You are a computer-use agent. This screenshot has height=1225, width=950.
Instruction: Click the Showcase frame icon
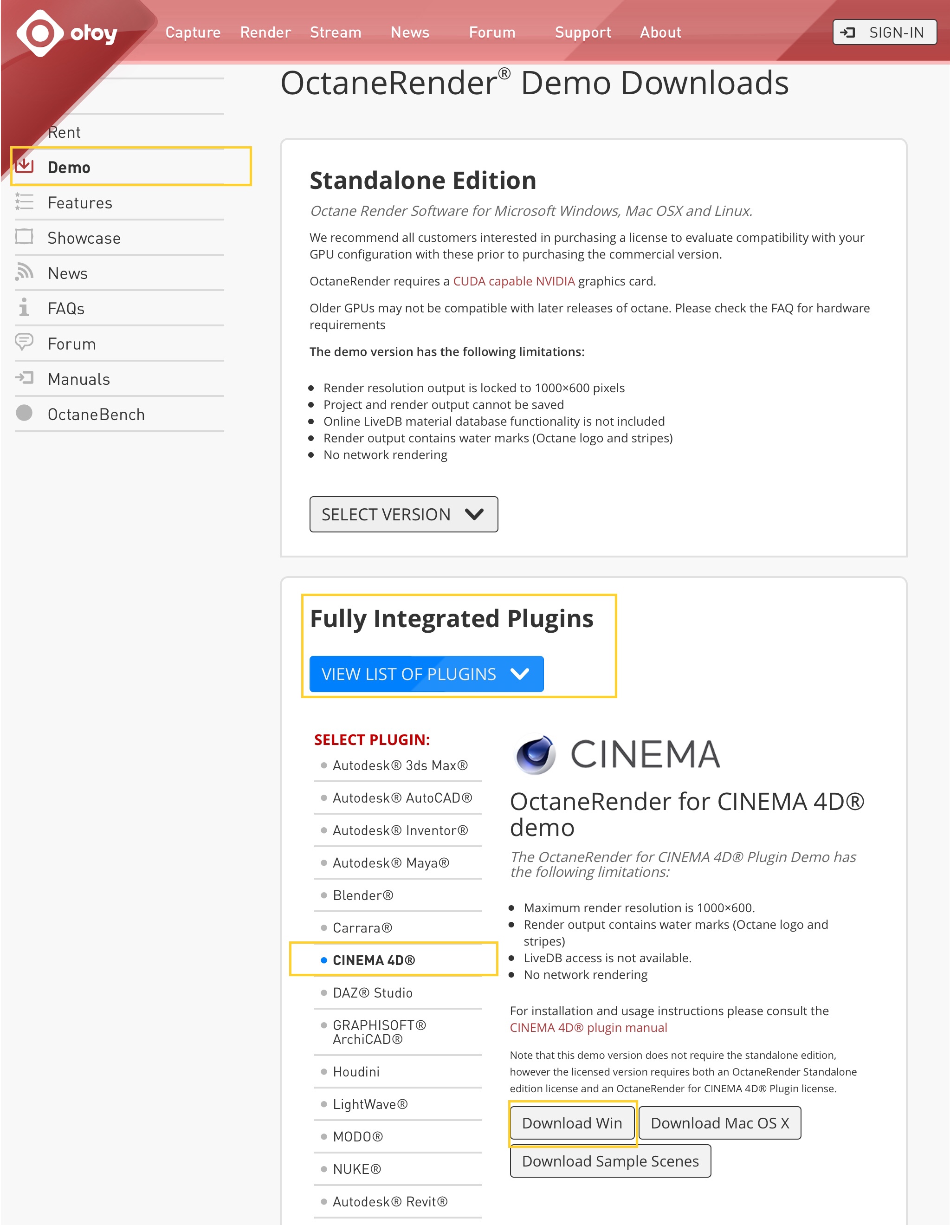point(25,237)
